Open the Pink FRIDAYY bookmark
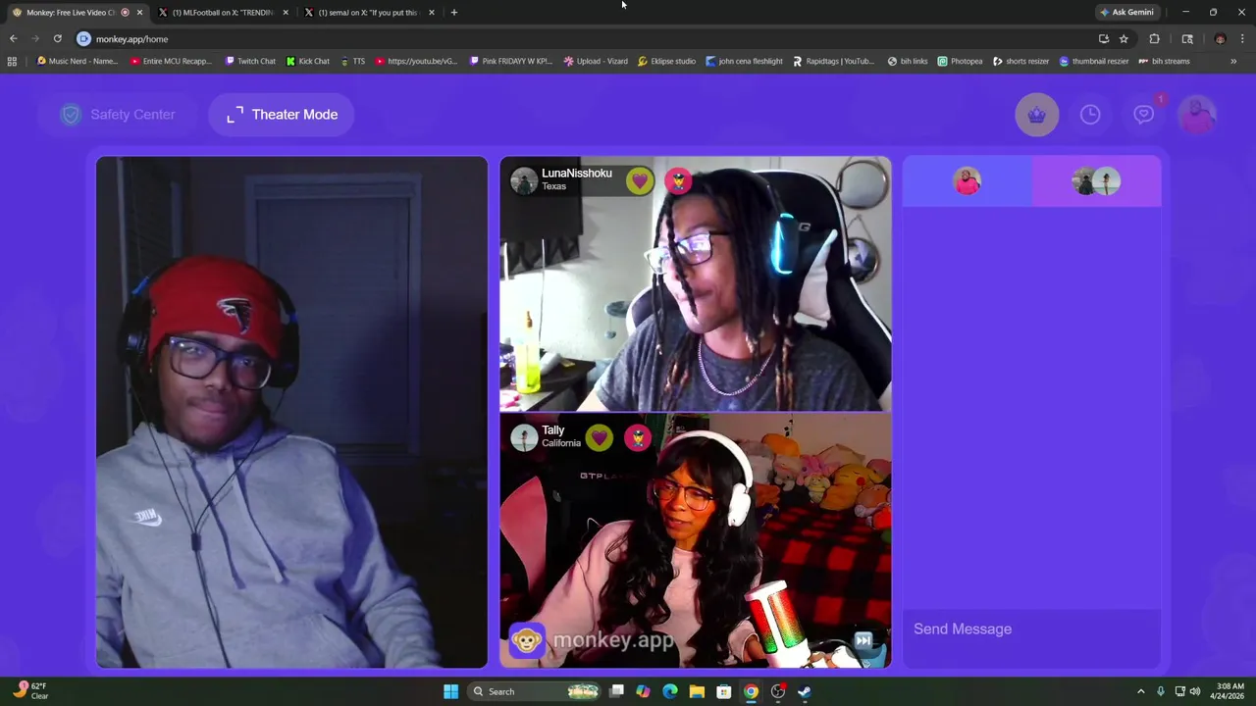The width and height of the screenshot is (1256, 706). (x=511, y=61)
